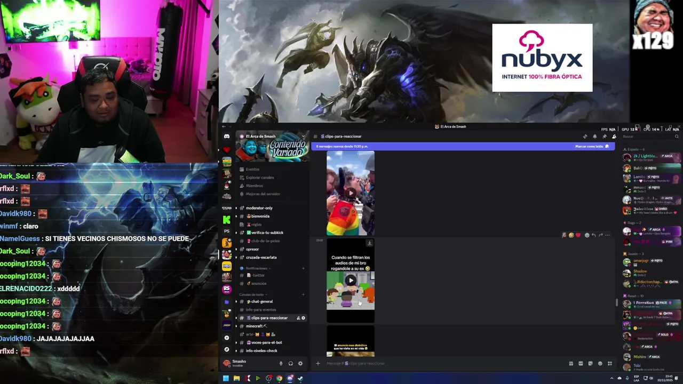The width and height of the screenshot is (683, 384).
Task: Open discover servers compass icon
Action: [x=227, y=349]
